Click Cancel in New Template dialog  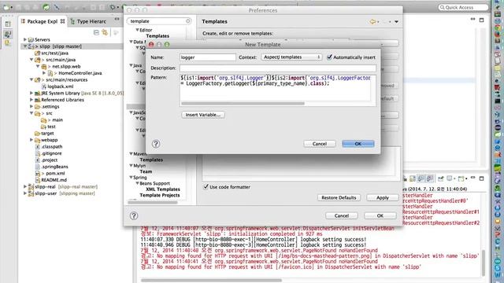coord(320,144)
